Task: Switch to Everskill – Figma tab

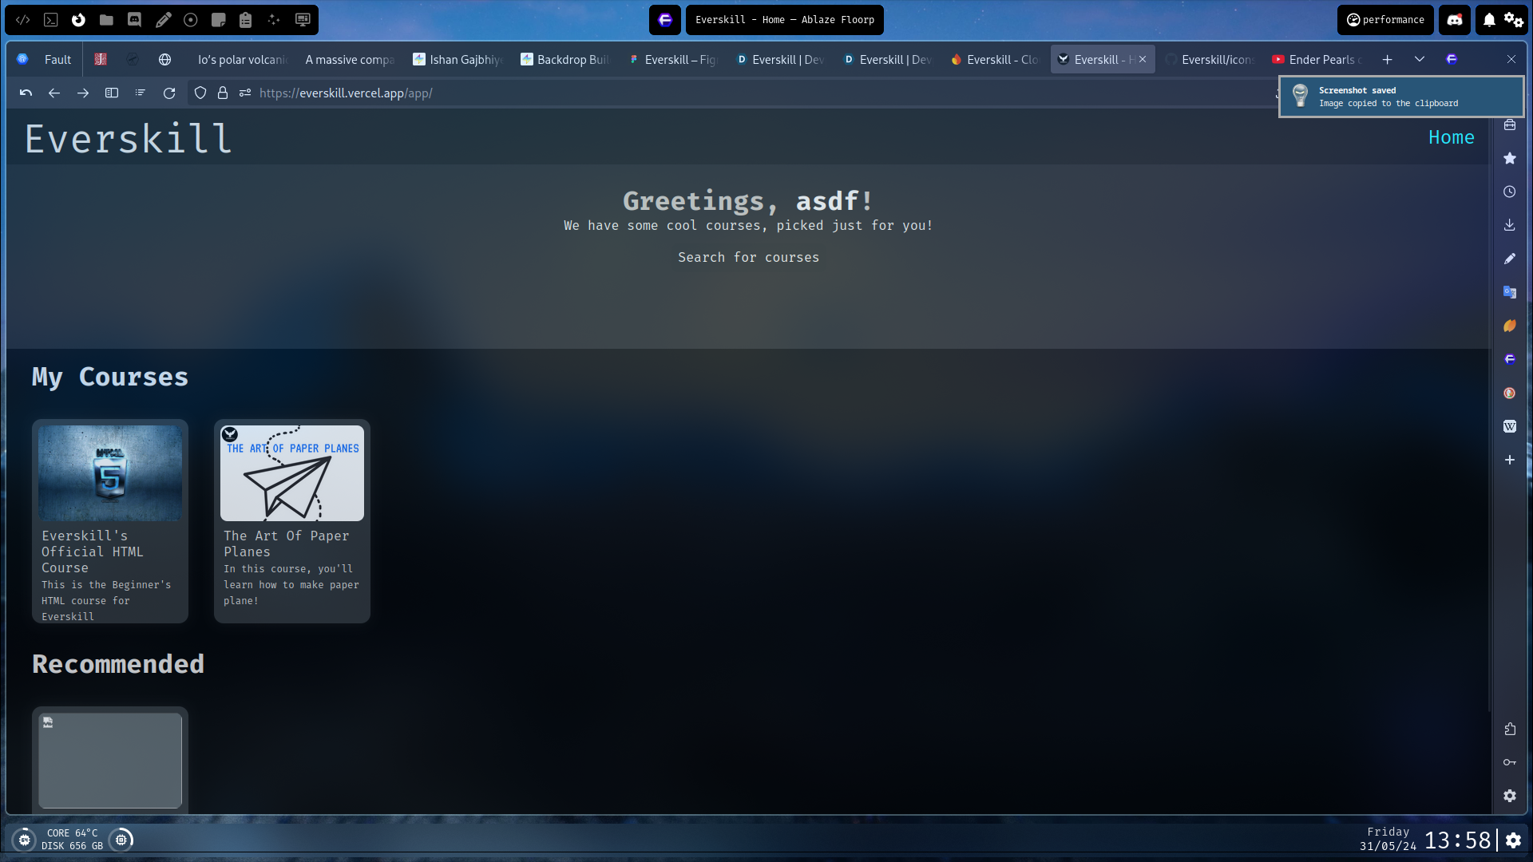Action: click(673, 59)
